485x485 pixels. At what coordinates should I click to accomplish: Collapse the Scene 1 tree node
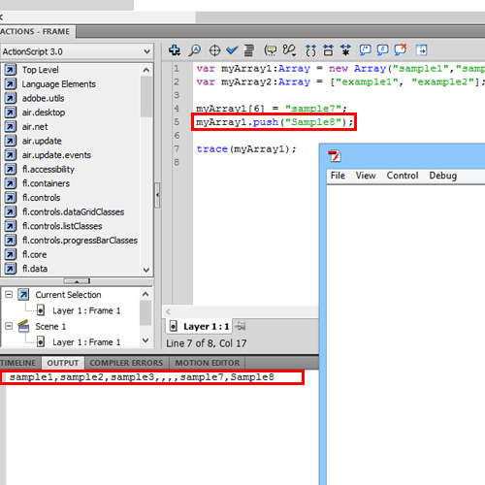coord(9,326)
